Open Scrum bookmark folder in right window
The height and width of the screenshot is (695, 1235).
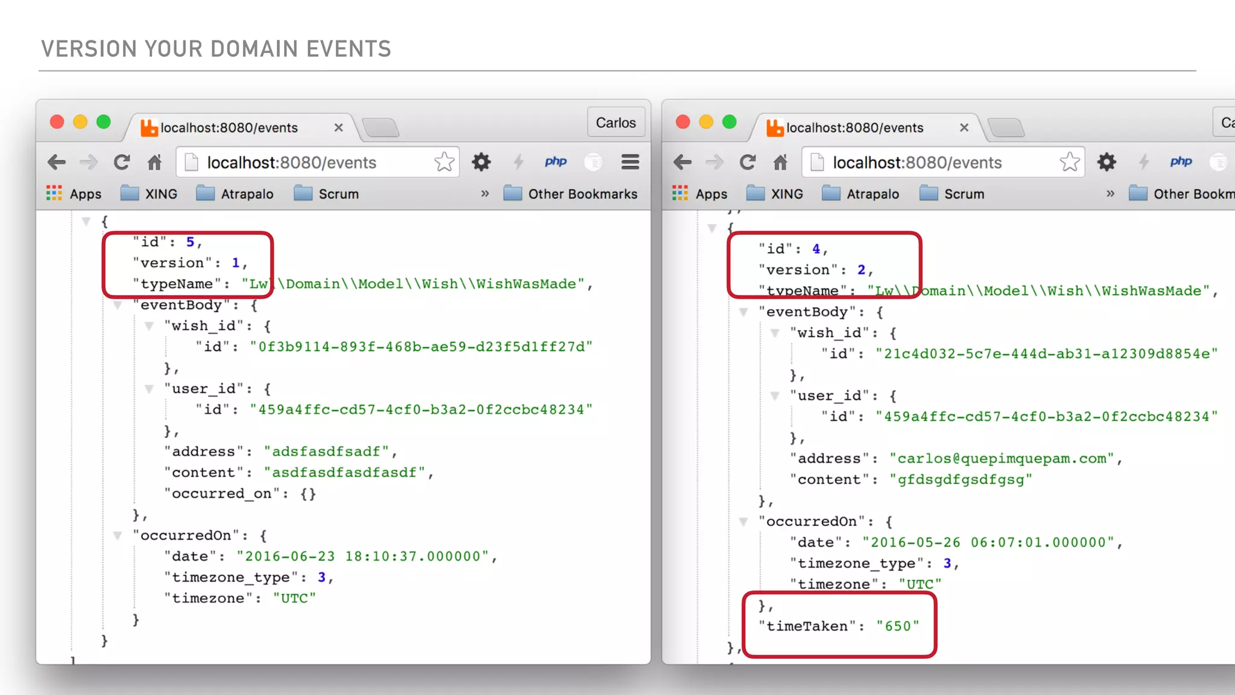pyautogui.click(x=952, y=194)
